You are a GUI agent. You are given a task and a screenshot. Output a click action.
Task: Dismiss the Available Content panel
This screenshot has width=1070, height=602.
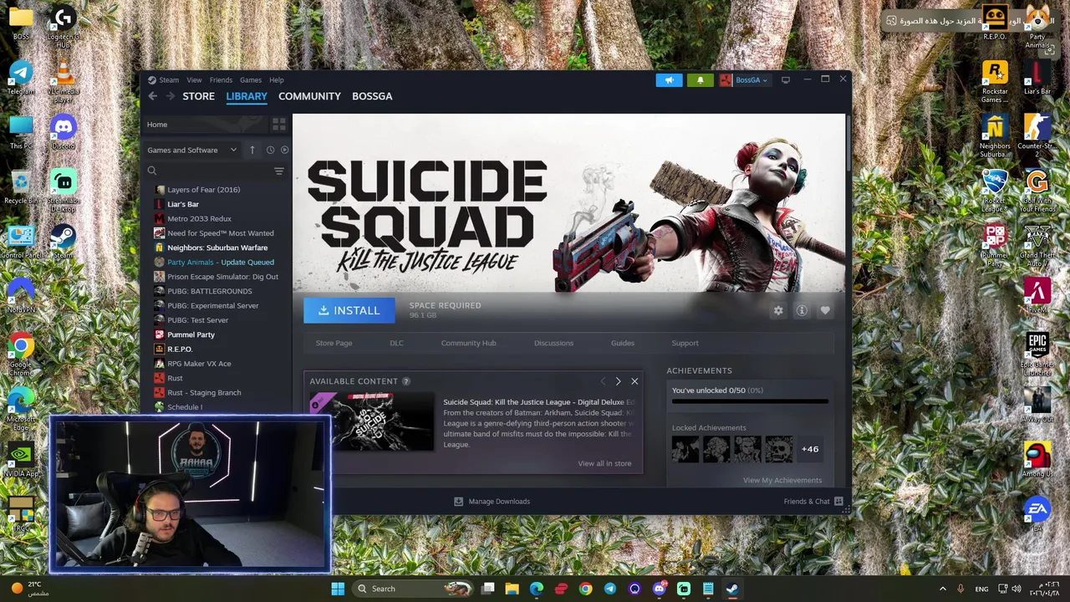(x=634, y=381)
